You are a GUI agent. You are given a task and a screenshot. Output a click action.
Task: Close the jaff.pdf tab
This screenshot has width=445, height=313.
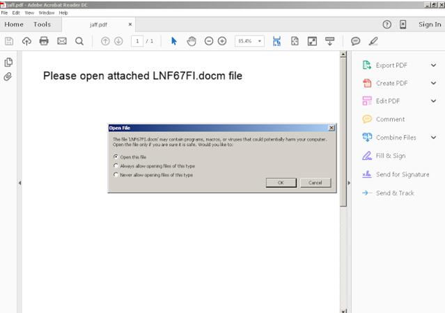[x=130, y=24]
